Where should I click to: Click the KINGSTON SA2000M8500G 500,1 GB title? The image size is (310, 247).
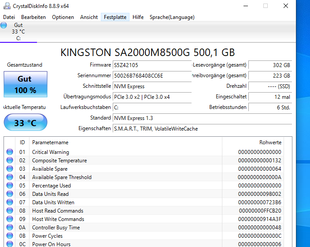click(148, 52)
